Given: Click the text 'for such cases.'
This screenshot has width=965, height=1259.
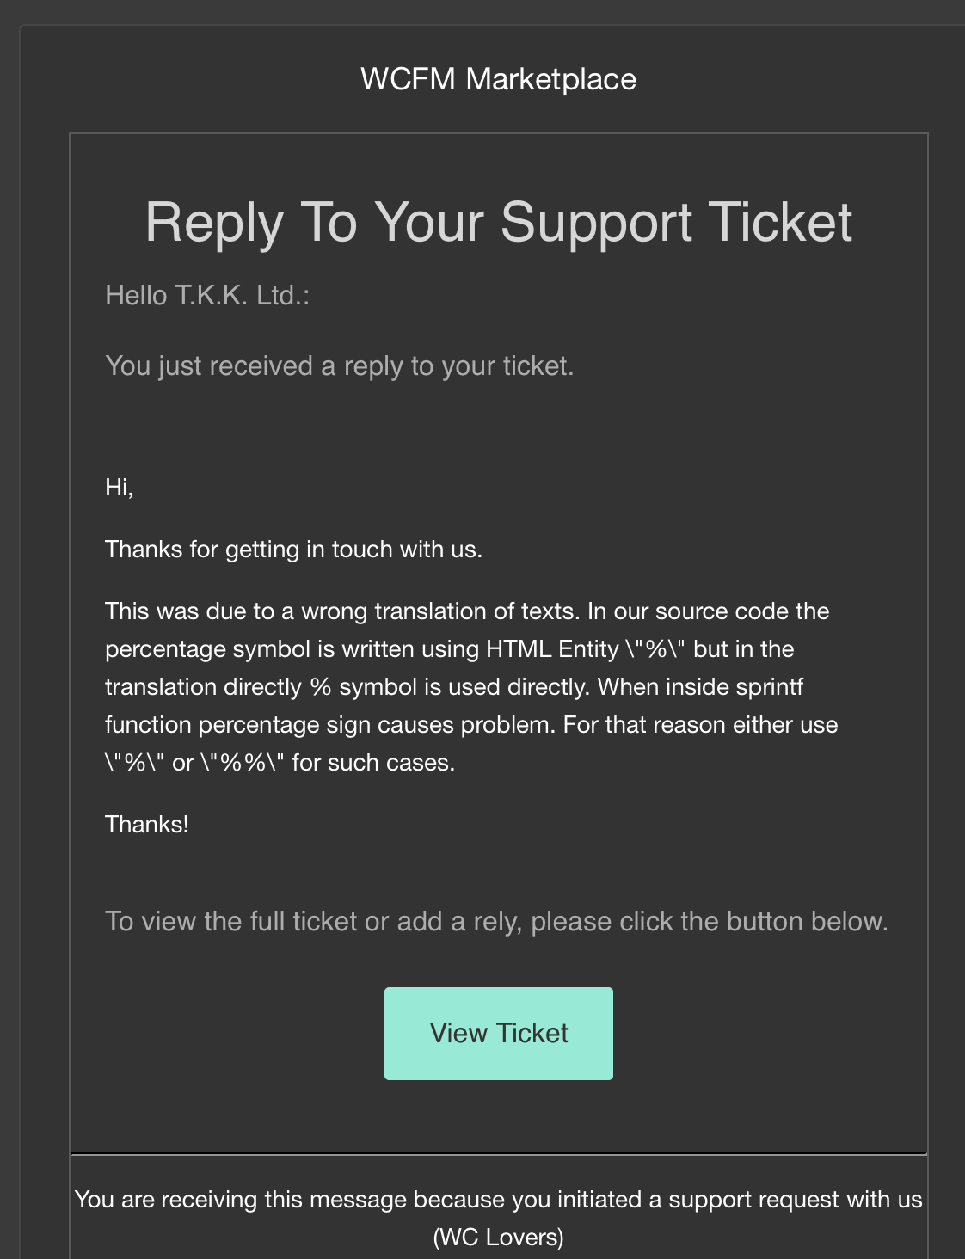Looking at the screenshot, I should coord(373,763).
